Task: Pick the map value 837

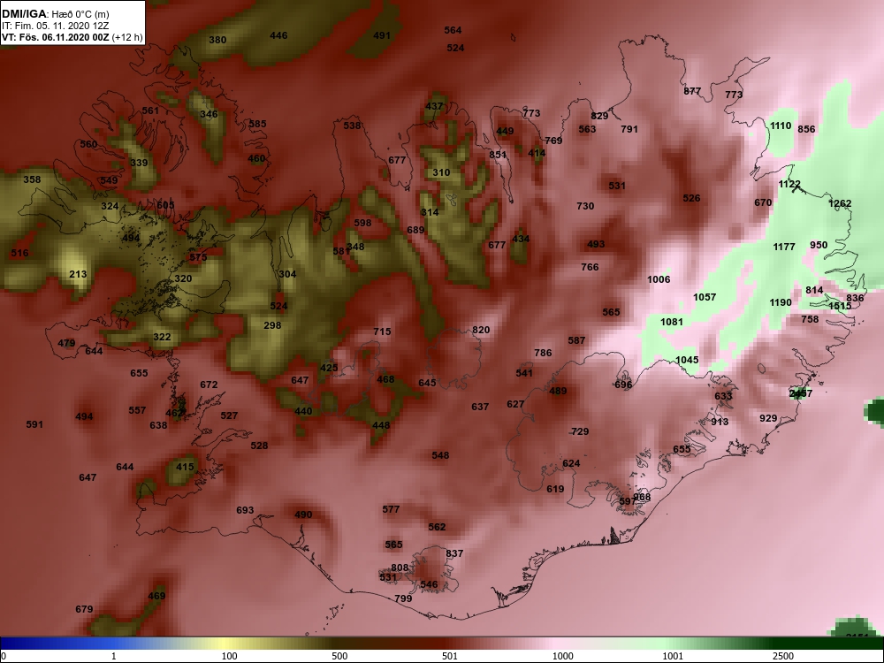Action: pos(454,553)
